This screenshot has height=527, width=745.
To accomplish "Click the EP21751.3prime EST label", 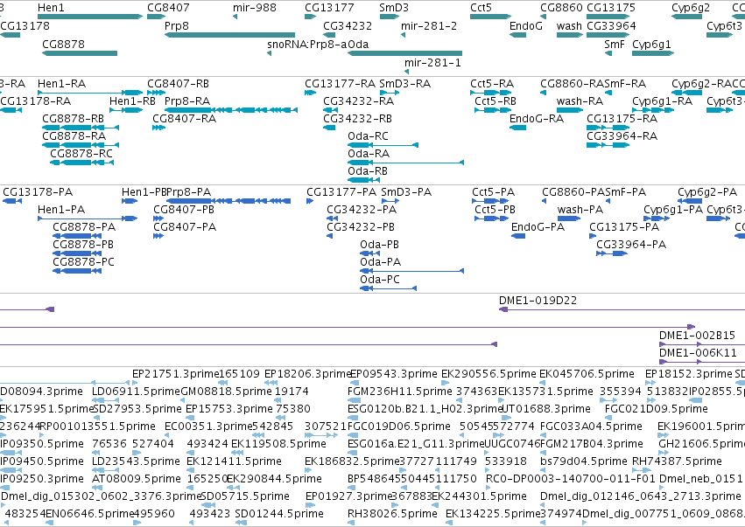I will tap(175, 374).
